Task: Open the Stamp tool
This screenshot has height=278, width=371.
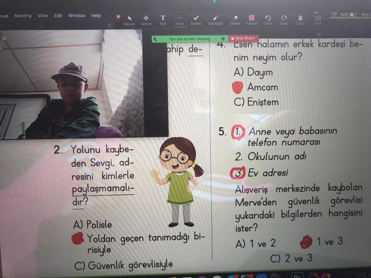Action: [x=196, y=20]
